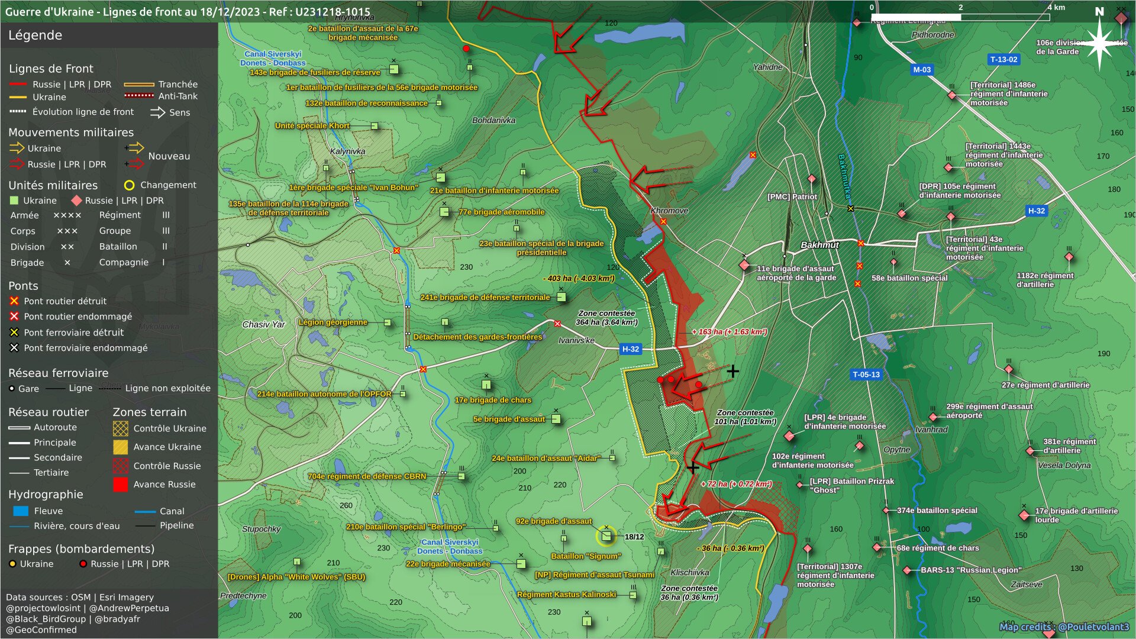The image size is (1136, 639).
Task: Click the BARS-13 Russian Legion diamond
Action: [907, 570]
